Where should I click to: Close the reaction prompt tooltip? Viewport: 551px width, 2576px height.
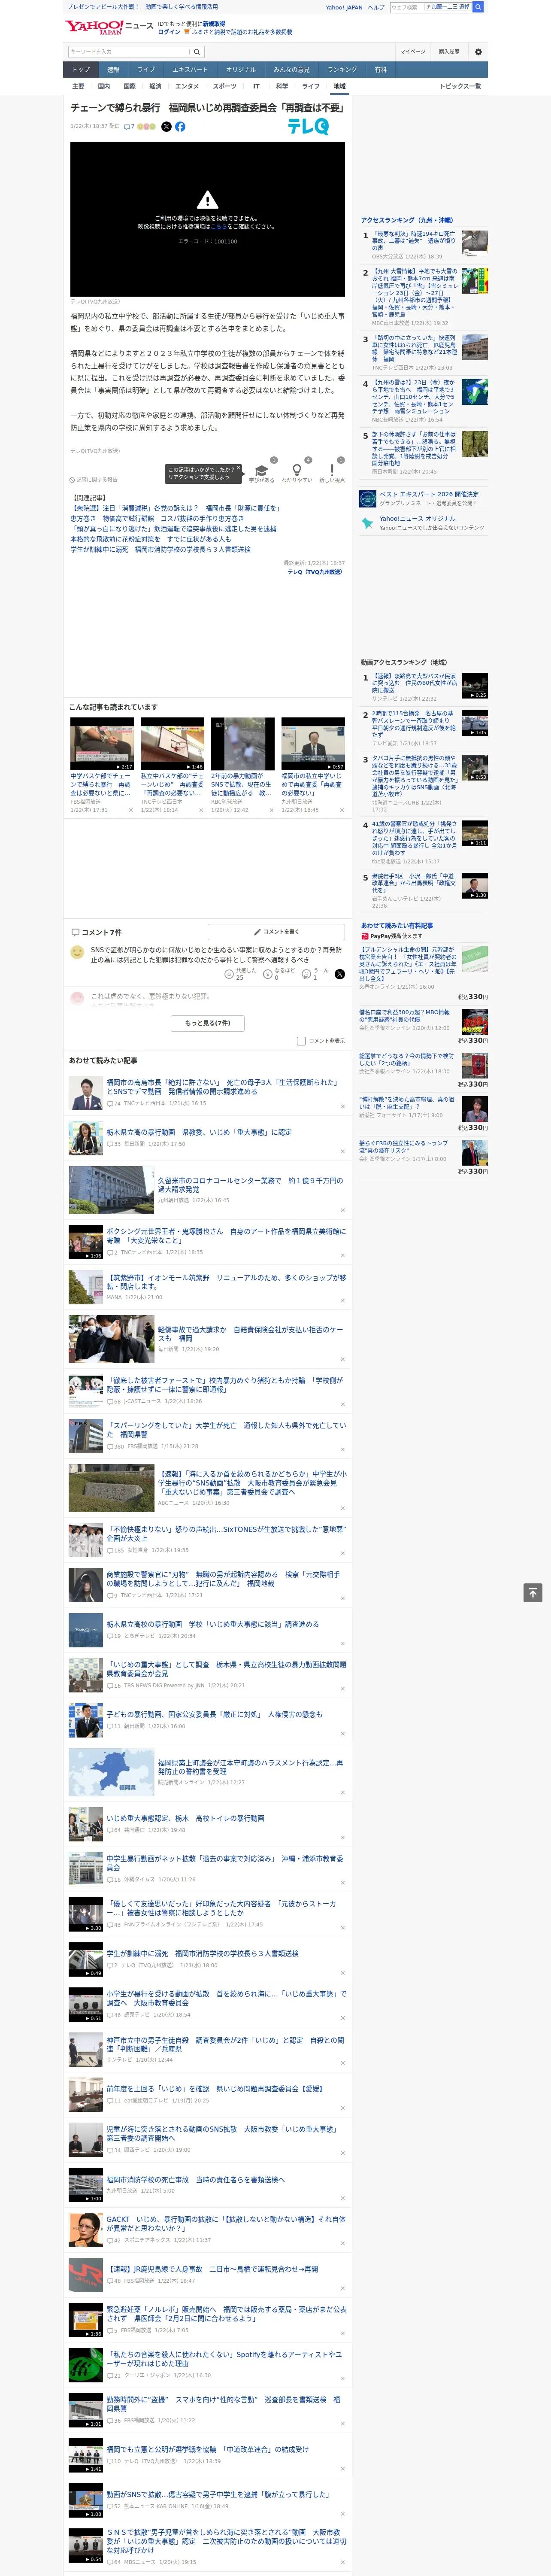click(x=238, y=469)
